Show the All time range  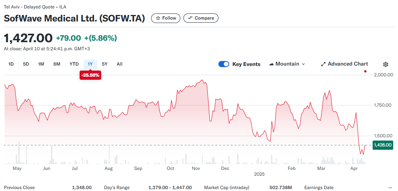[120, 64]
